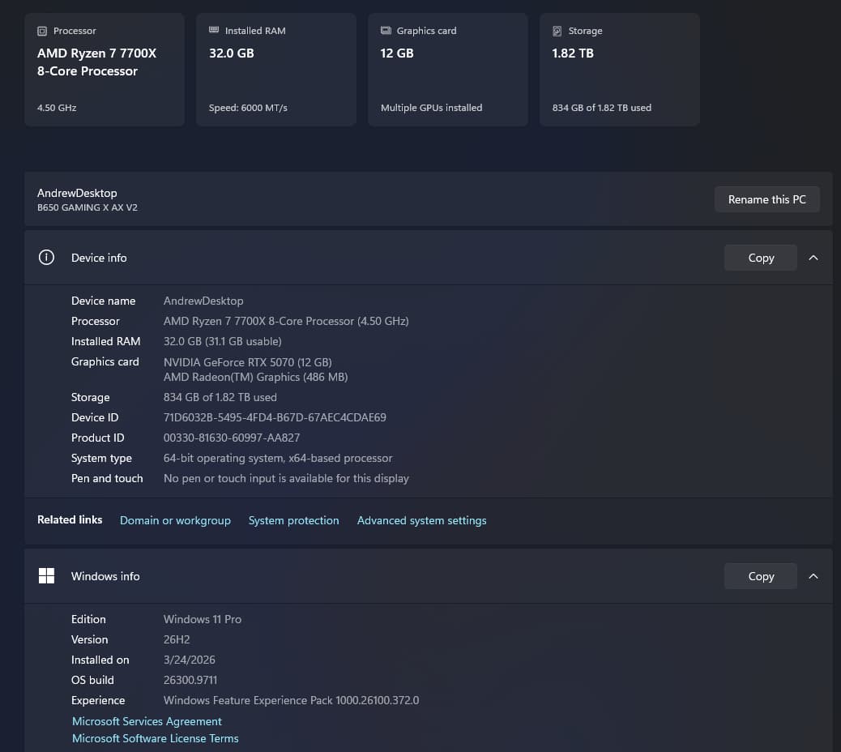The image size is (841, 752).
Task: Open Advanced system settings link
Action: tap(421, 520)
